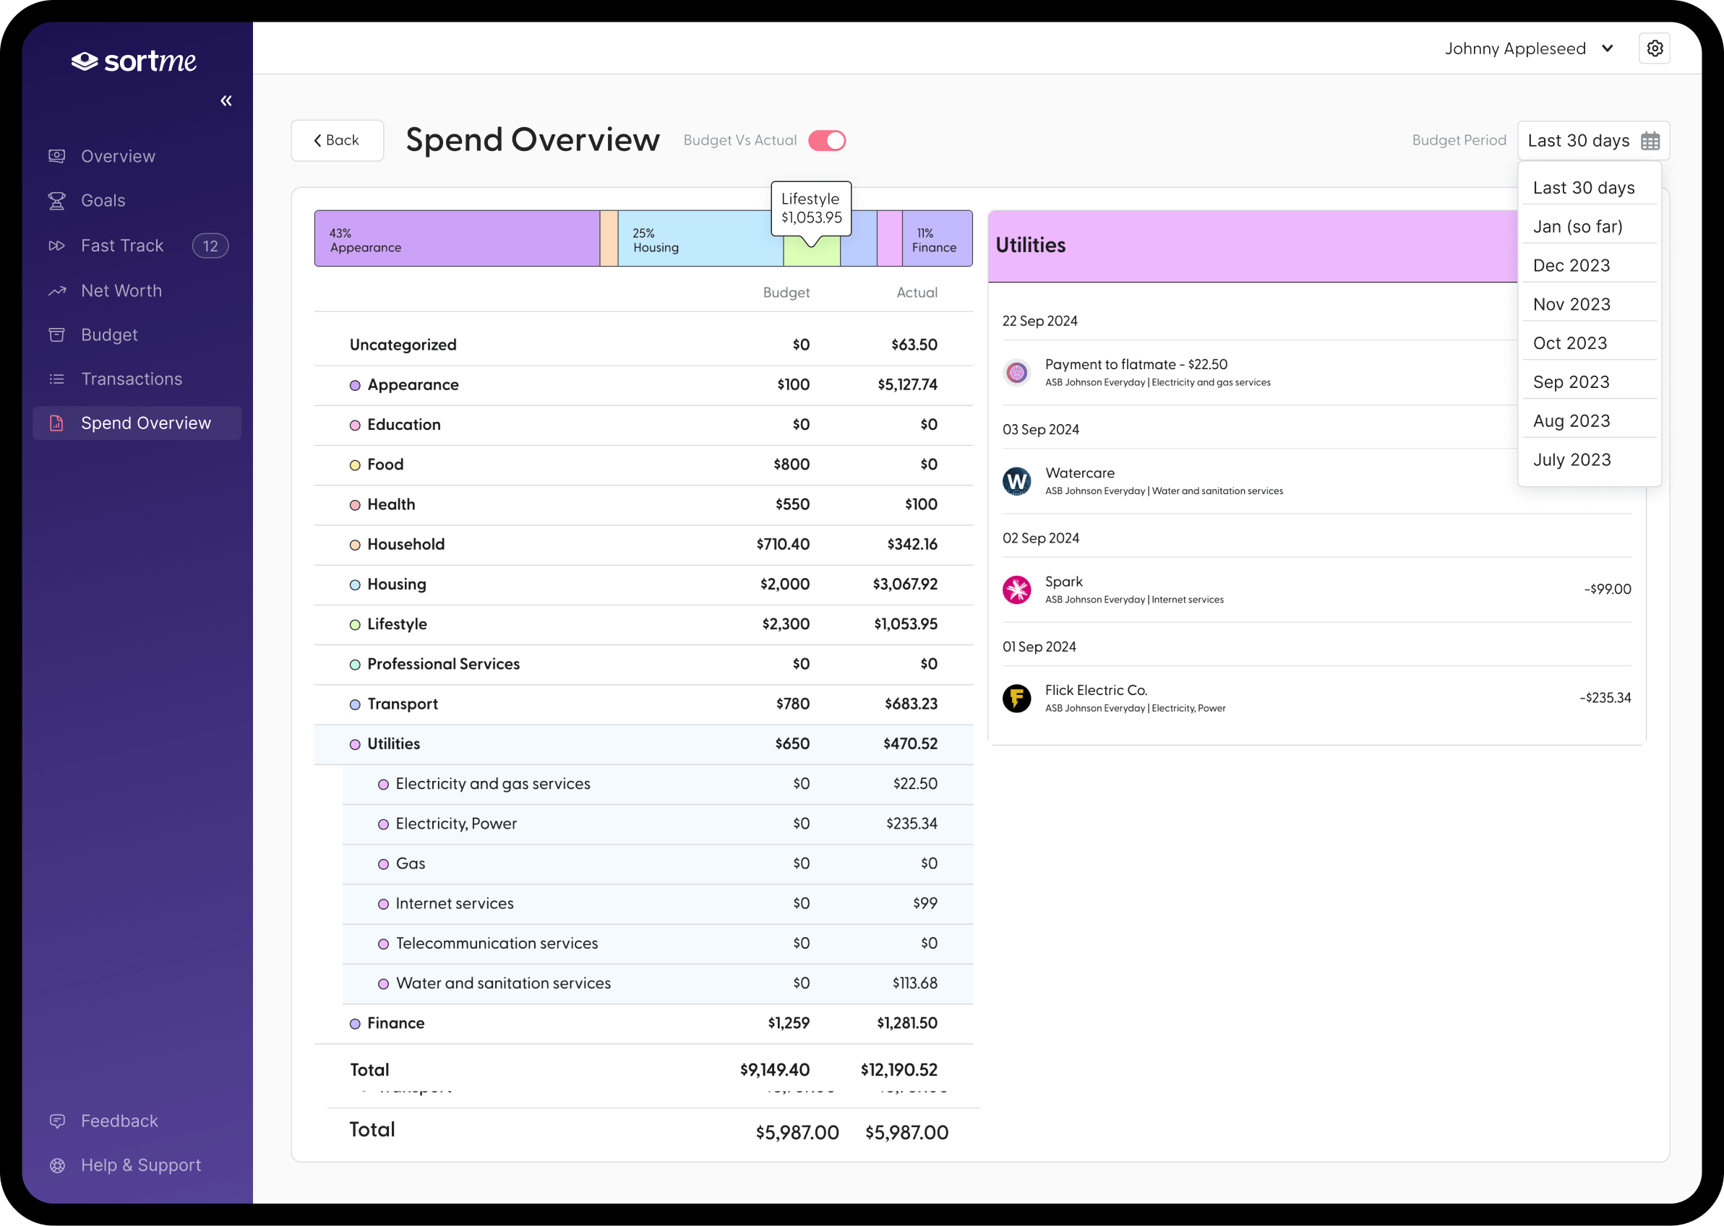The height and width of the screenshot is (1226, 1724).
Task: Click the Spark merchant logo
Action: (1017, 590)
